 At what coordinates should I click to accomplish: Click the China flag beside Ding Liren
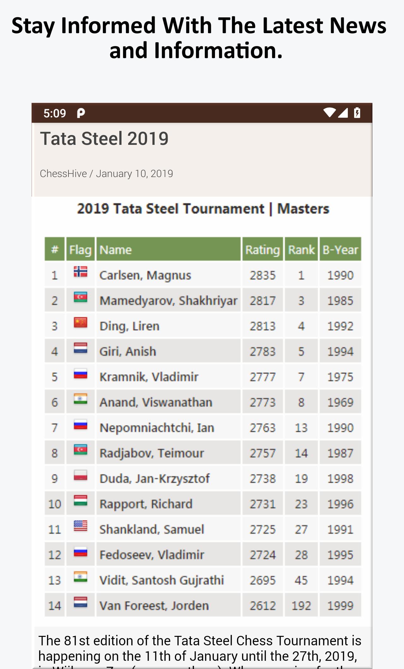click(80, 323)
